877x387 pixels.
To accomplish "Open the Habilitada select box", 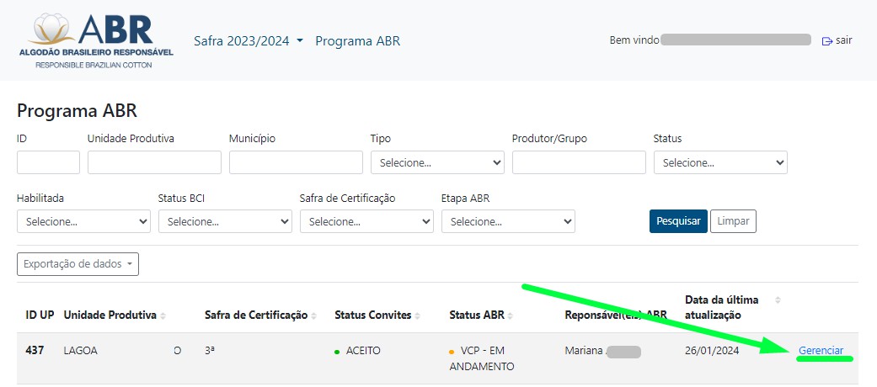I will [83, 221].
